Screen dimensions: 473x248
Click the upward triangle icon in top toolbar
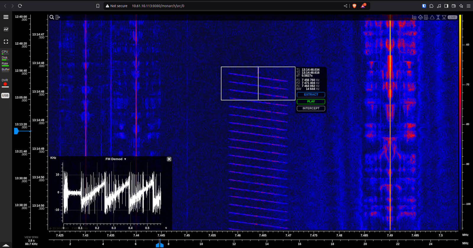(x=432, y=17)
